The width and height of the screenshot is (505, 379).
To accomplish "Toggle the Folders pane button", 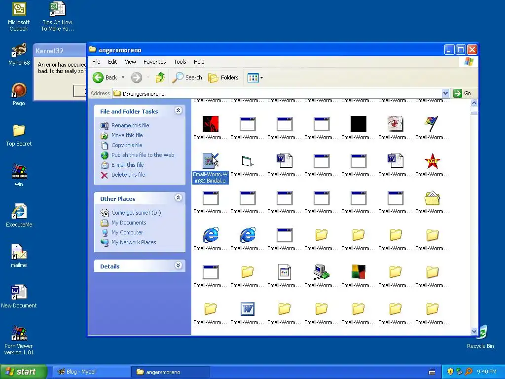I will 223,77.
